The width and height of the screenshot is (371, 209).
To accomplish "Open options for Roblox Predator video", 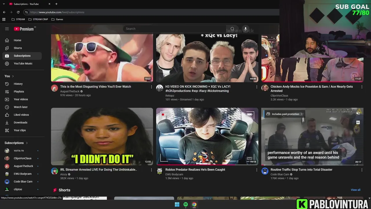I will [257, 170].
